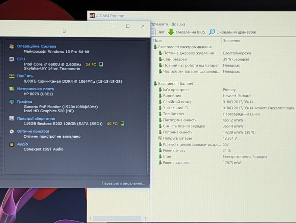The image size is (296, 223).
Task: Click serial number value 01843 2017/08/14
Action: coord(238,102)
